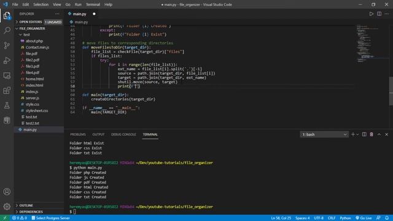Open the Terminal menu
Viewport: 393px width, 221px height.
pyautogui.click(x=93, y=4)
